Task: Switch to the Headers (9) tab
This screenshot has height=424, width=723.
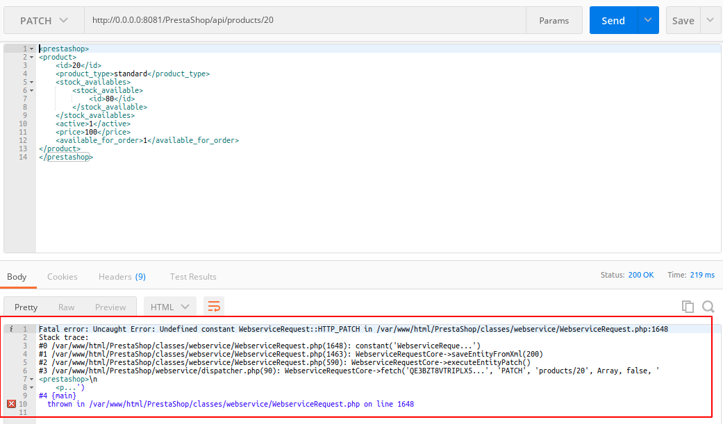Action: pos(122,276)
